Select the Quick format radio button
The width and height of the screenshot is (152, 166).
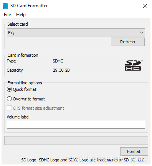click(x=9, y=89)
